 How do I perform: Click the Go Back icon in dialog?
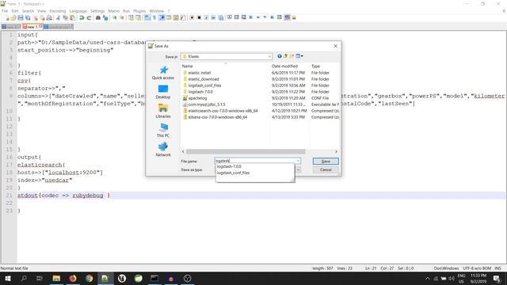(x=280, y=56)
